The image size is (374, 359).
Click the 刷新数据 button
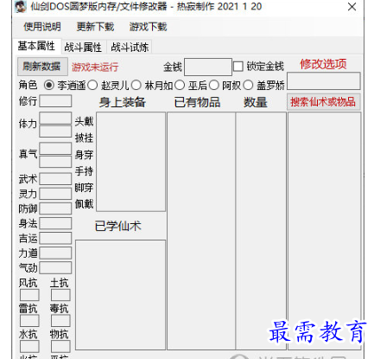[42, 67]
